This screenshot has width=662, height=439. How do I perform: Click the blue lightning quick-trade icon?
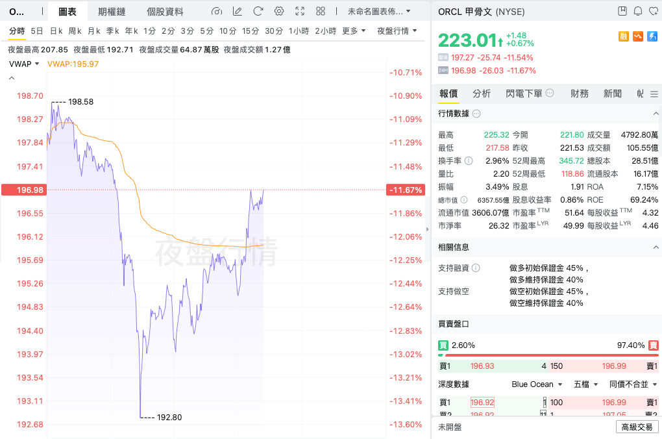(652, 37)
